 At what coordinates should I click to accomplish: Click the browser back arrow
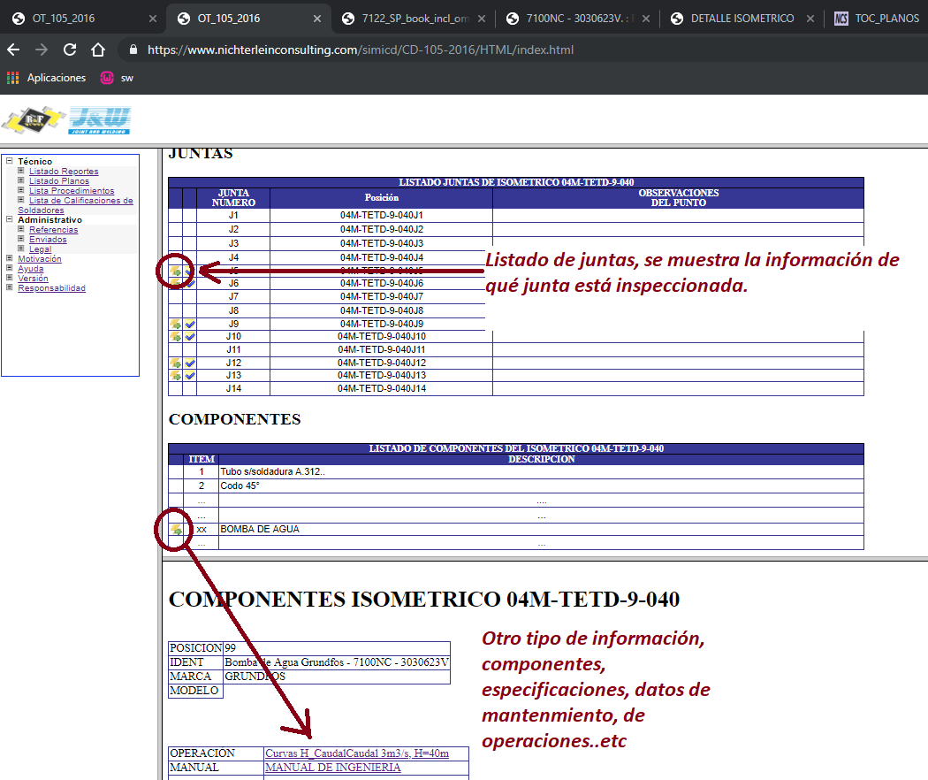[13, 50]
